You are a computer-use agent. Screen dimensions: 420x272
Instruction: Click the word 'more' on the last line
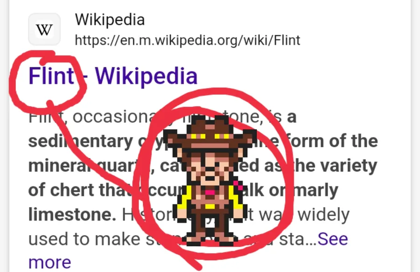click(50, 263)
